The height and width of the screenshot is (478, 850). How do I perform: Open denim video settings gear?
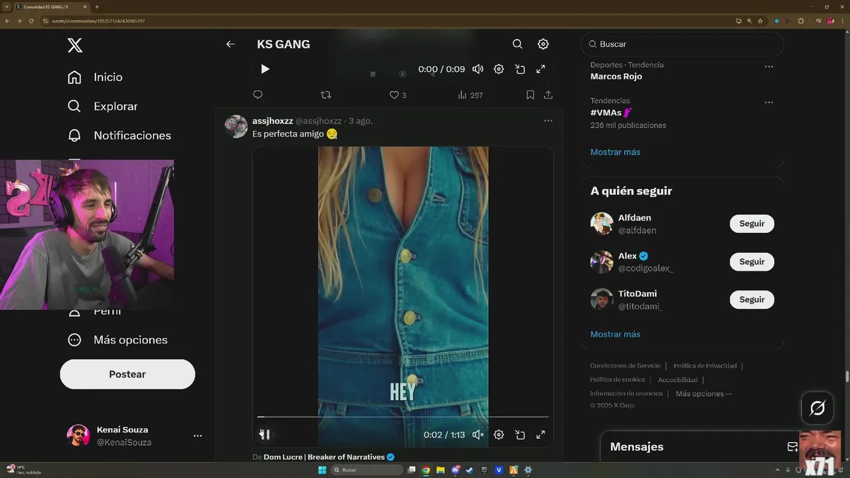click(499, 435)
